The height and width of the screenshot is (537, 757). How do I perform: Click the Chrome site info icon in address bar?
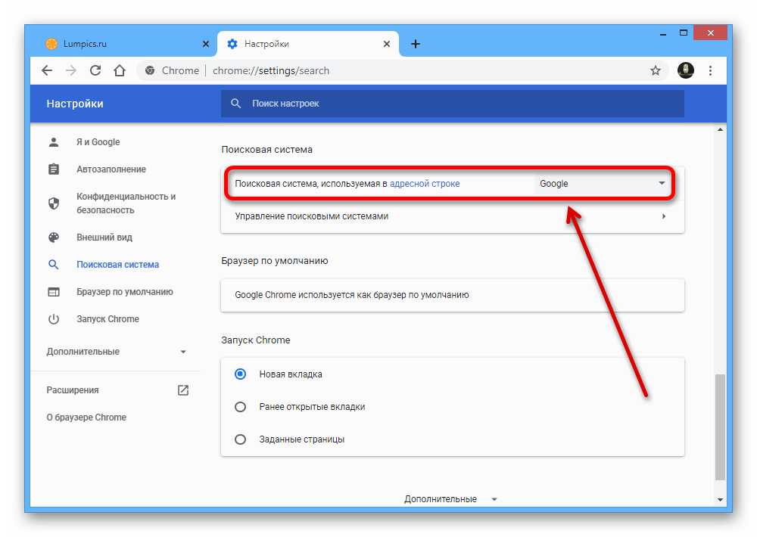click(150, 70)
